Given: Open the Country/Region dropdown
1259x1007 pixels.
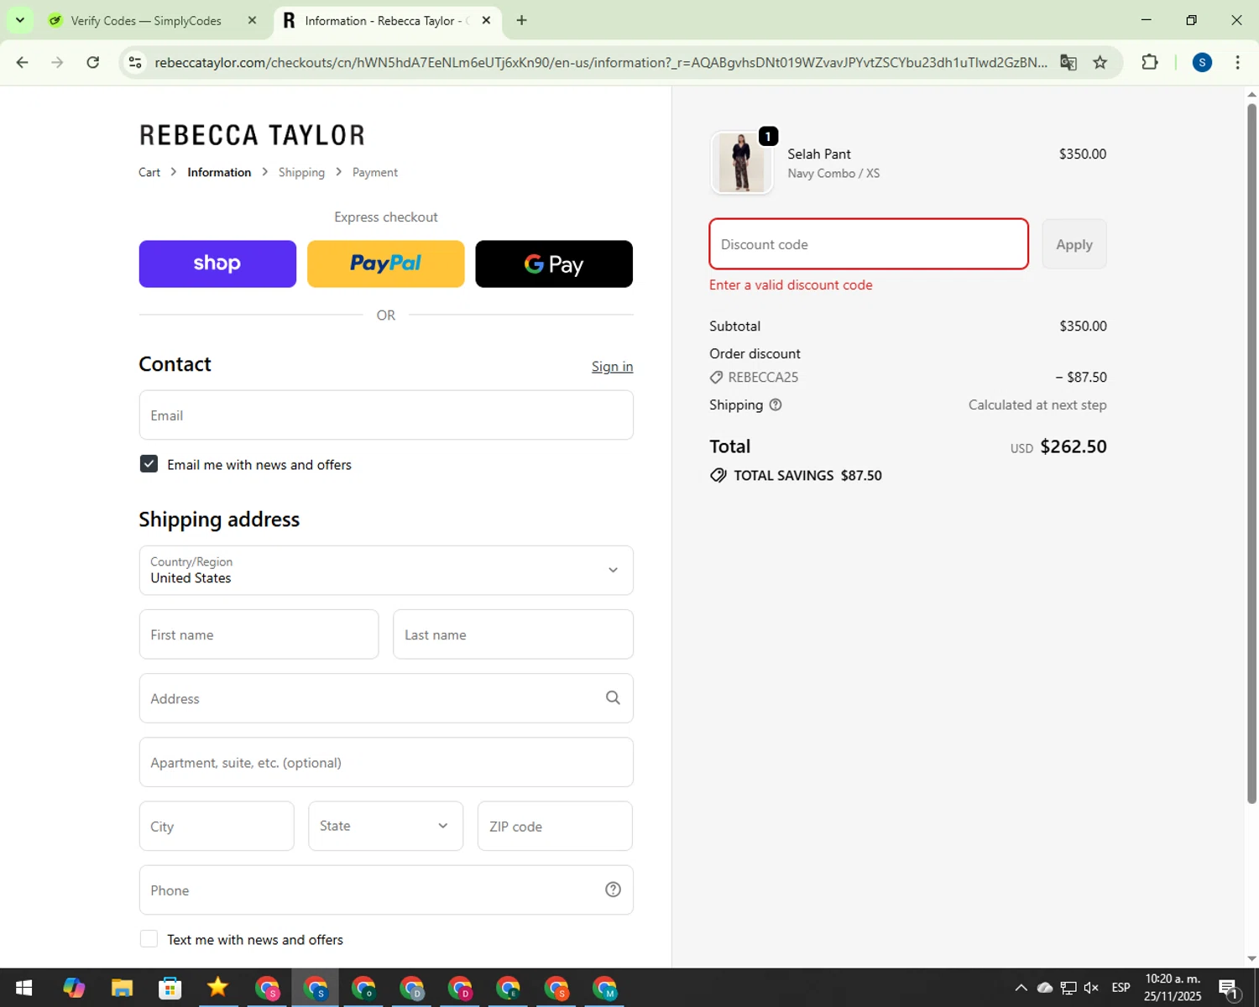Looking at the screenshot, I should pos(386,571).
